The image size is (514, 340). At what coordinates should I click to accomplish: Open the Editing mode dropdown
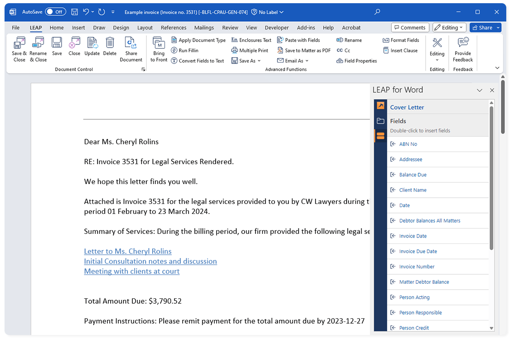coord(450,28)
